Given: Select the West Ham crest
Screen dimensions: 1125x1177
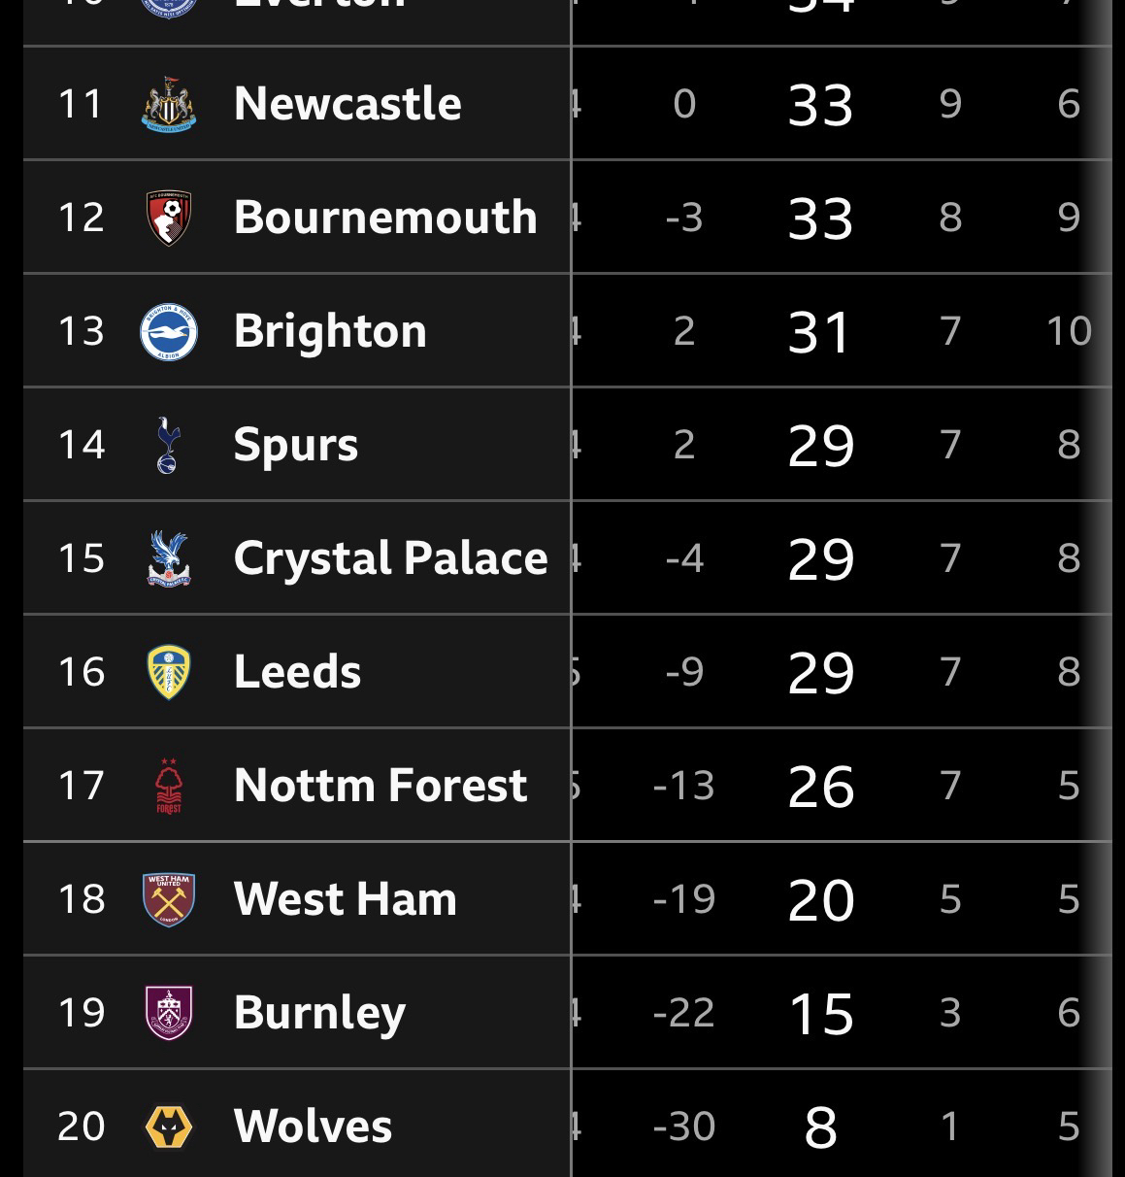Looking at the screenshot, I should click(169, 899).
